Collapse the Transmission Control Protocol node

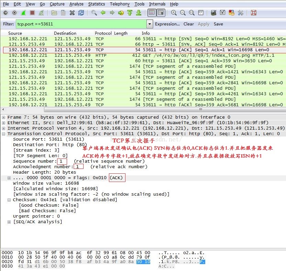tap(3, 134)
